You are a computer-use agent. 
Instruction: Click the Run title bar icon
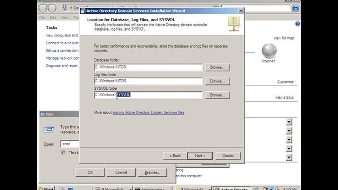[x=43, y=114]
